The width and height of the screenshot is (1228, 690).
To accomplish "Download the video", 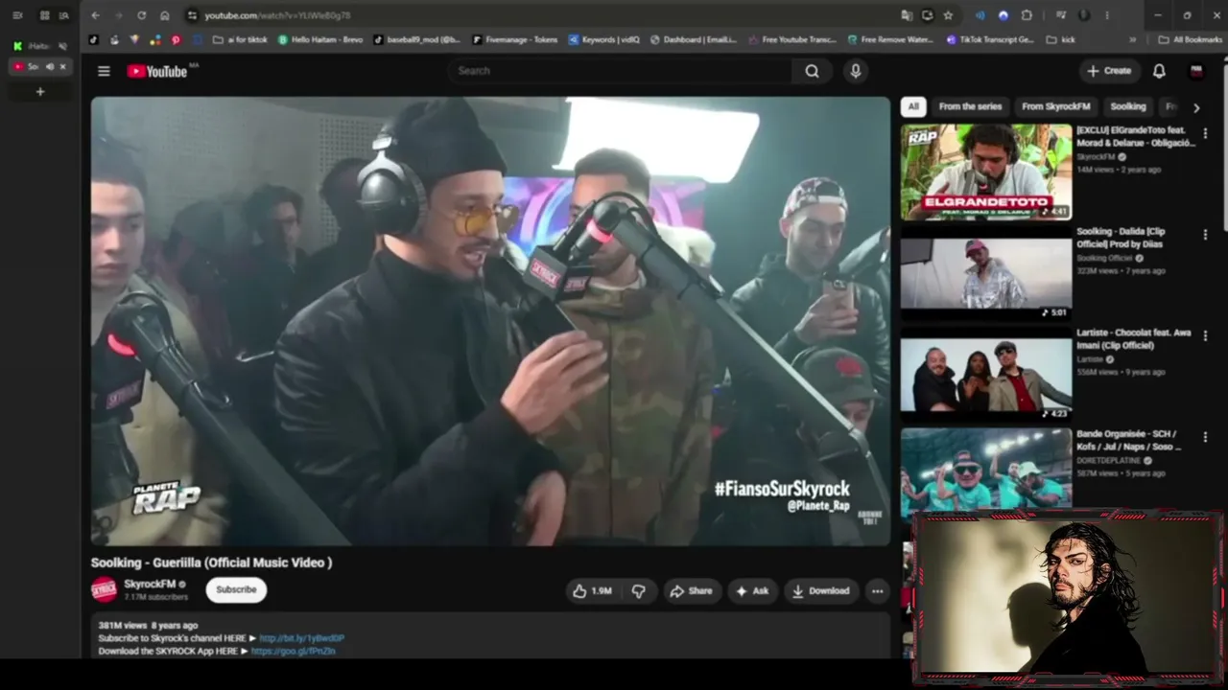I will pyautogui.click(x=820, y=591).
